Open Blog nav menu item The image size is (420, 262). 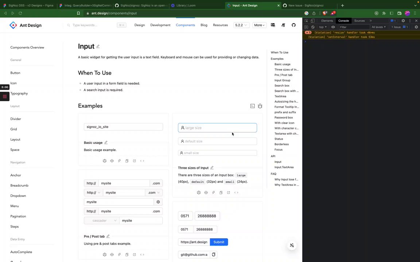click(x=204, y=25)
